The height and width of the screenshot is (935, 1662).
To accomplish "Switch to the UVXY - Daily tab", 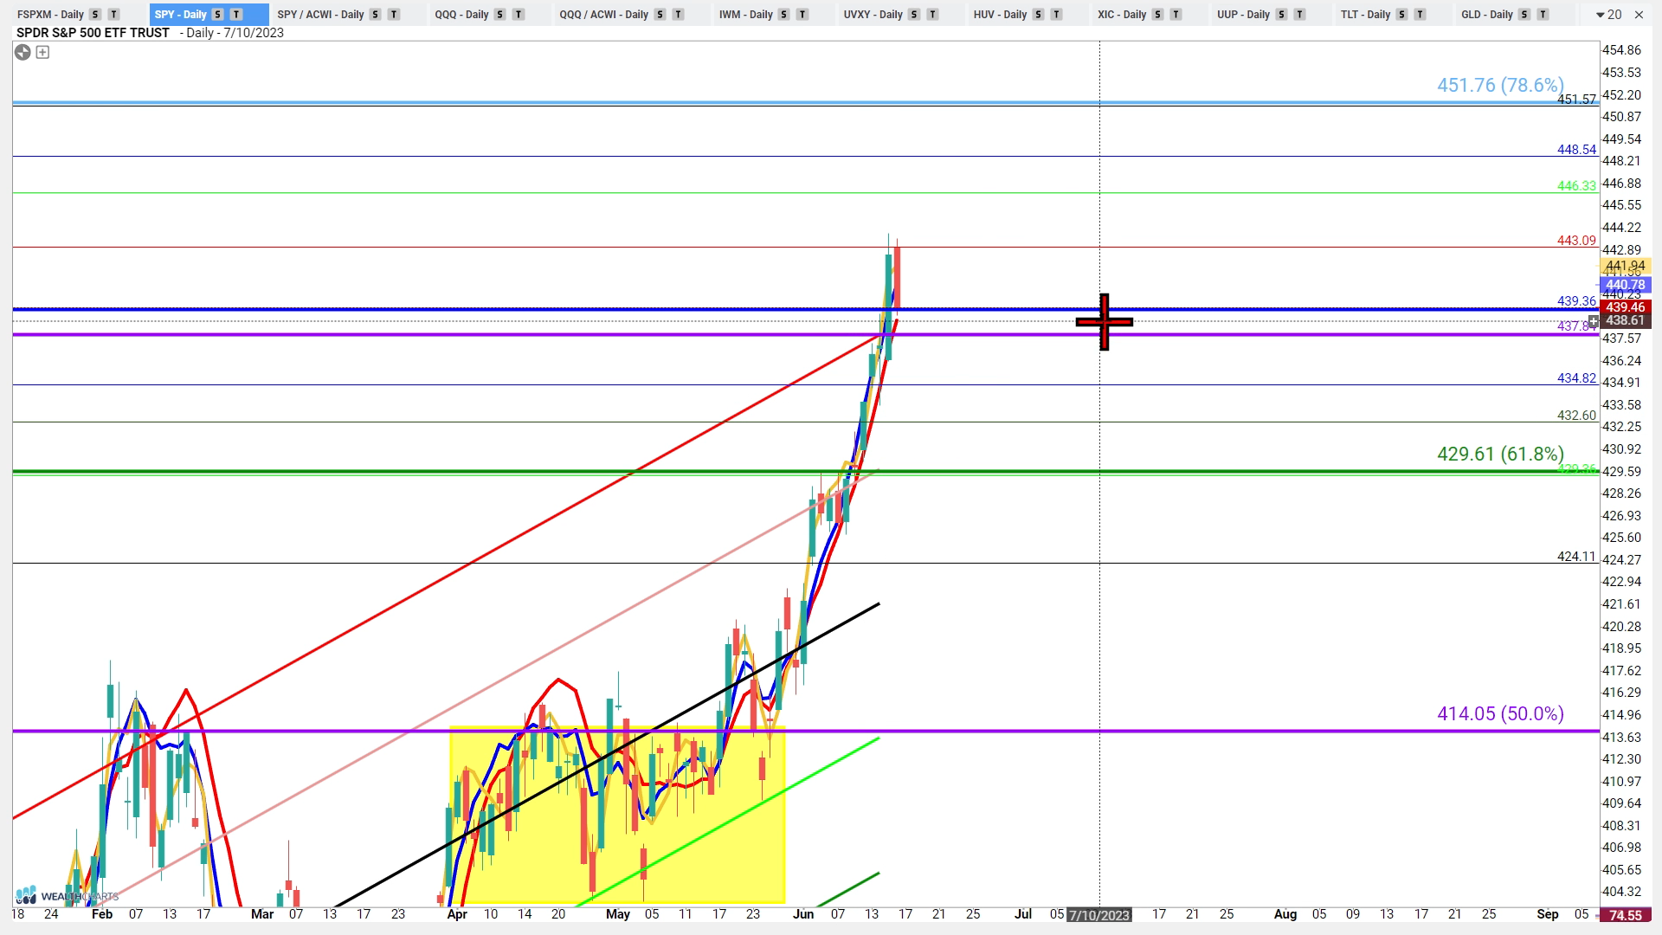I will coord(873,15).
